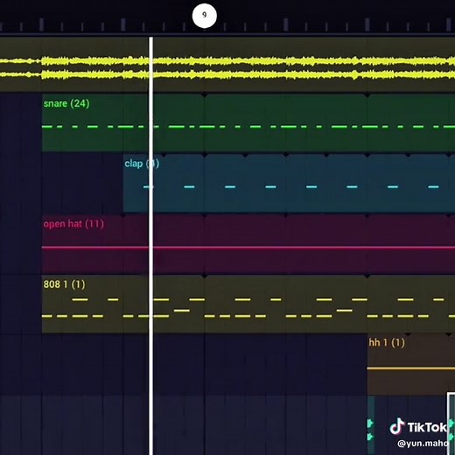Click the hh 1 (1) label text
The width and height of the screenshot is (455, 455).
pos(387,342)
